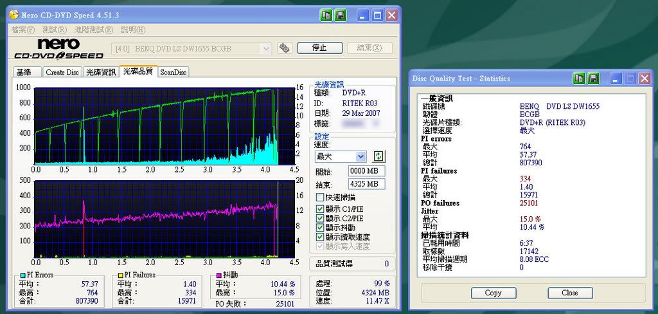Click 已耗用時間 value 6:37 in Statistics

pos(525,243)
